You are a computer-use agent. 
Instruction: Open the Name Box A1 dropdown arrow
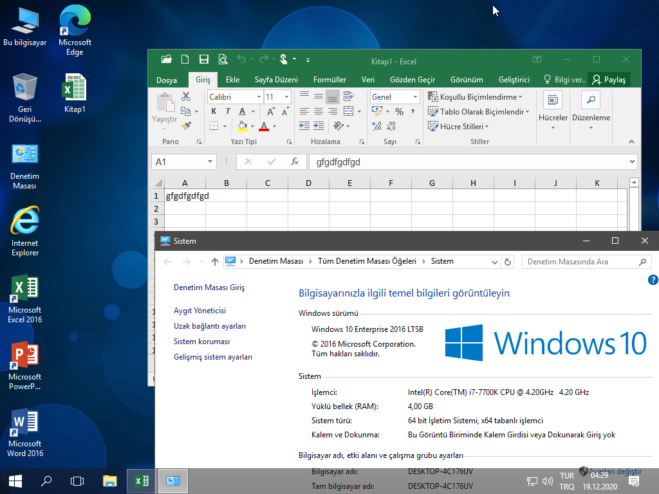210,161
